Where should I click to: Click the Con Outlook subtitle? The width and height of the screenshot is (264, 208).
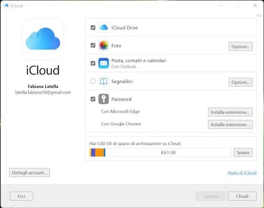(124, 67)
